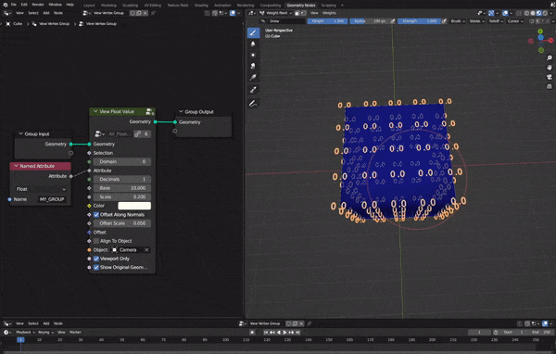This screenshot has width=556, height=354.
Task: Click the viewport zoom magnifier icon
Action: [x=550, y=57]
